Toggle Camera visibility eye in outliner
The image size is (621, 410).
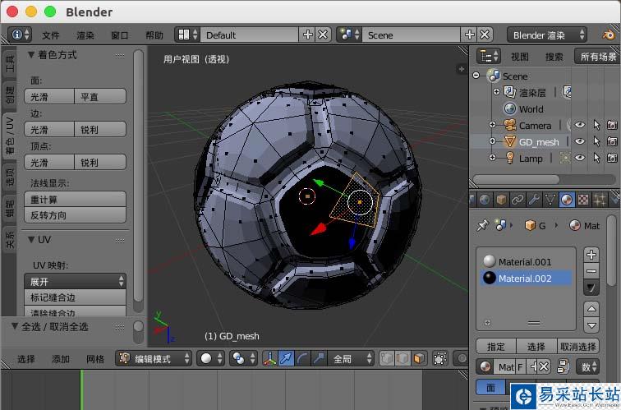click(x=580, y=125)
